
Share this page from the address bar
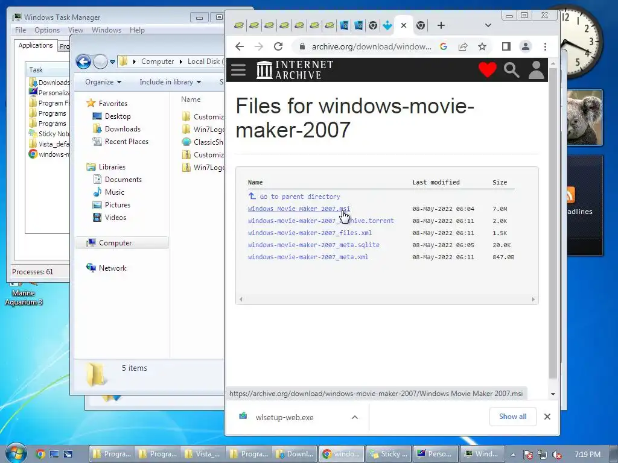click(x=463, y=46)
